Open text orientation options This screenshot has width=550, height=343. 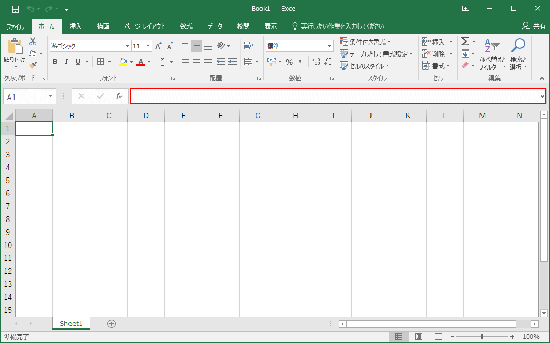tap(224, 46)
